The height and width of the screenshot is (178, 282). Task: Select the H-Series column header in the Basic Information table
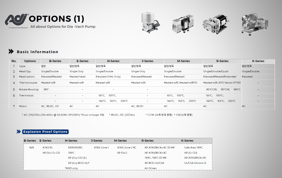click(x=113, y=61)
